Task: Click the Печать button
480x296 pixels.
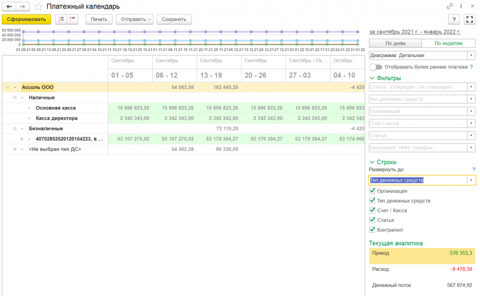Action: [99, 19]
